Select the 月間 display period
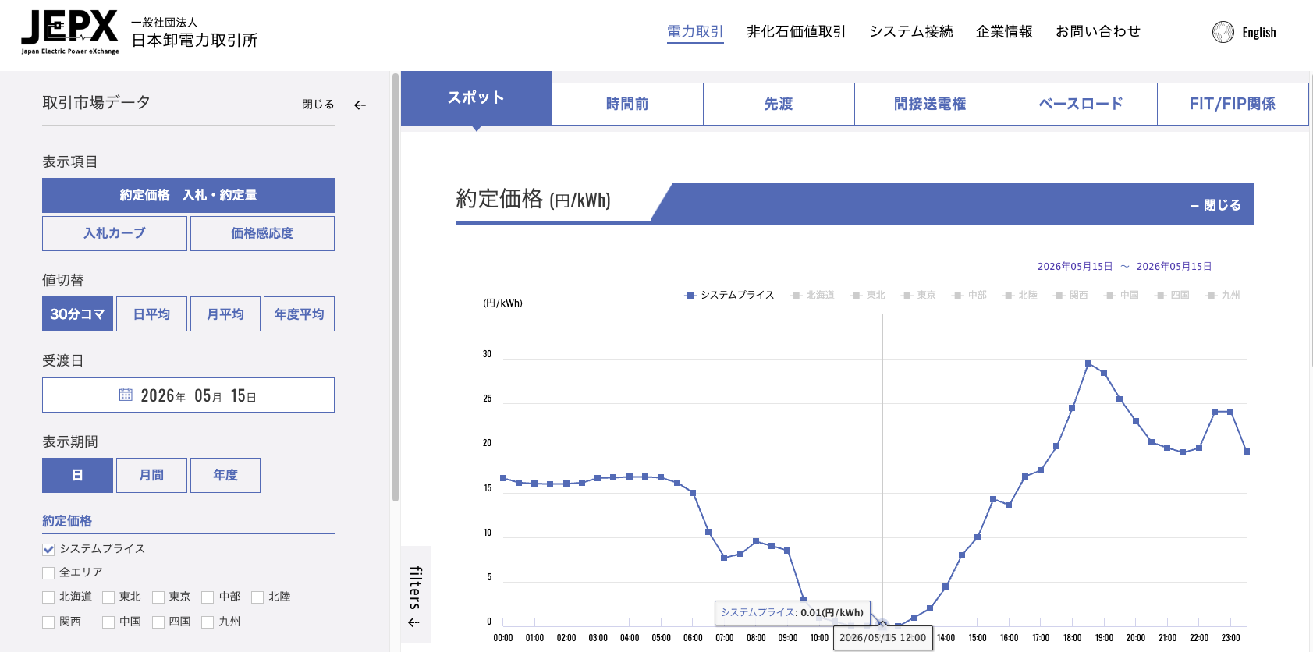The height and width of the screenshot is (652, 1313). pyautogui.click(x=151, y=475)
